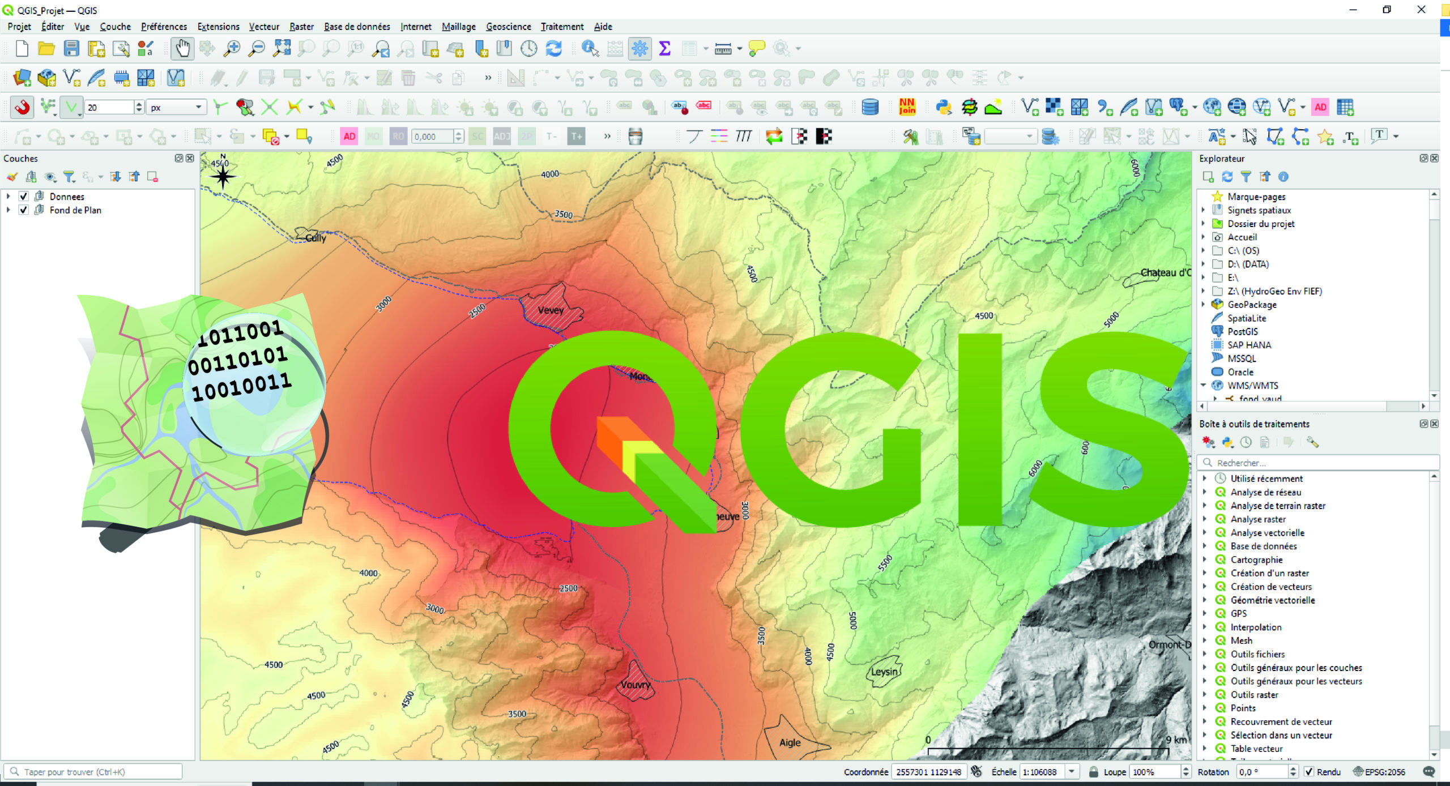
Task: Click the Refresh Map canvas icon
Action: 554,49
